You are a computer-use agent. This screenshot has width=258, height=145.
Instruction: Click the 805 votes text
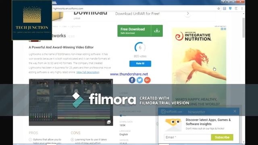tap(140, 56)
